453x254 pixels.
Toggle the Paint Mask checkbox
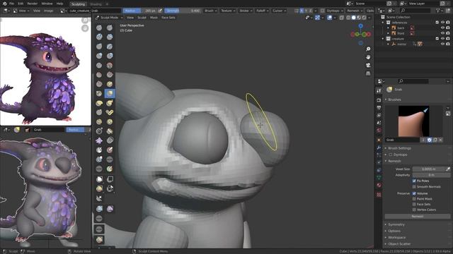pos(414,199)
